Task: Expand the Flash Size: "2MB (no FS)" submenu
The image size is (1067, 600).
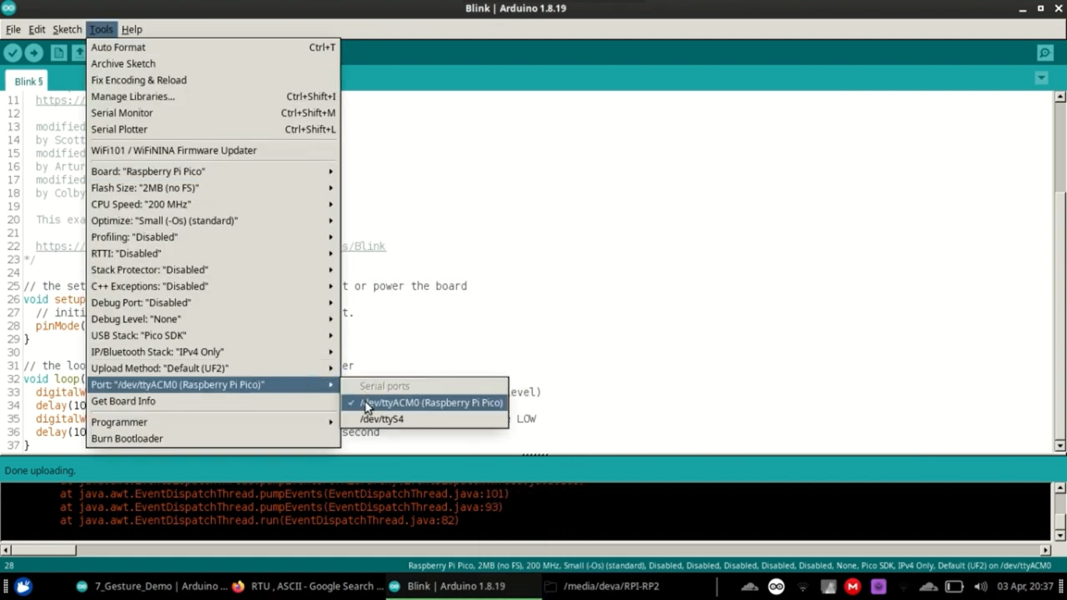Action: pyautogui.click(x=213, y=187)
